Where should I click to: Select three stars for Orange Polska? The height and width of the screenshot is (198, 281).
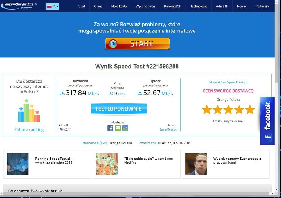click(228, 110)
